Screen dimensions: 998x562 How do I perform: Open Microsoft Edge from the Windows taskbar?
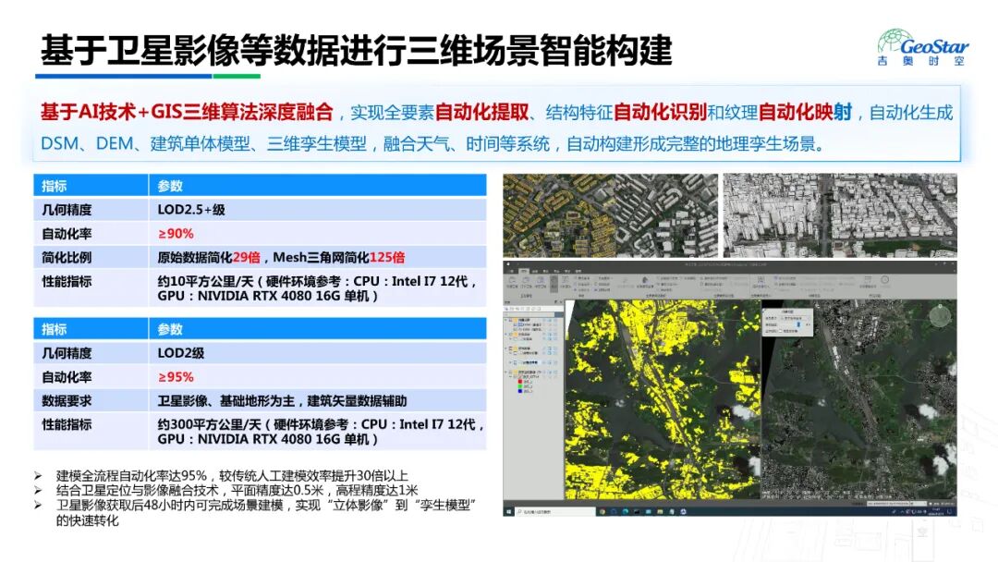pos(625,511)
